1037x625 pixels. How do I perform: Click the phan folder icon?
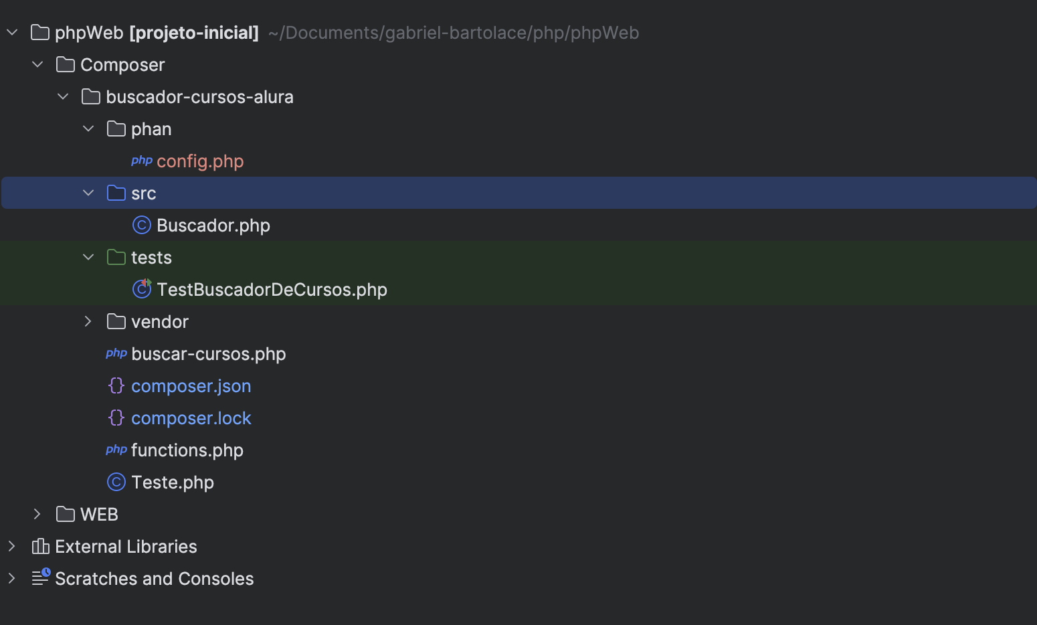[x=116, y=128]
